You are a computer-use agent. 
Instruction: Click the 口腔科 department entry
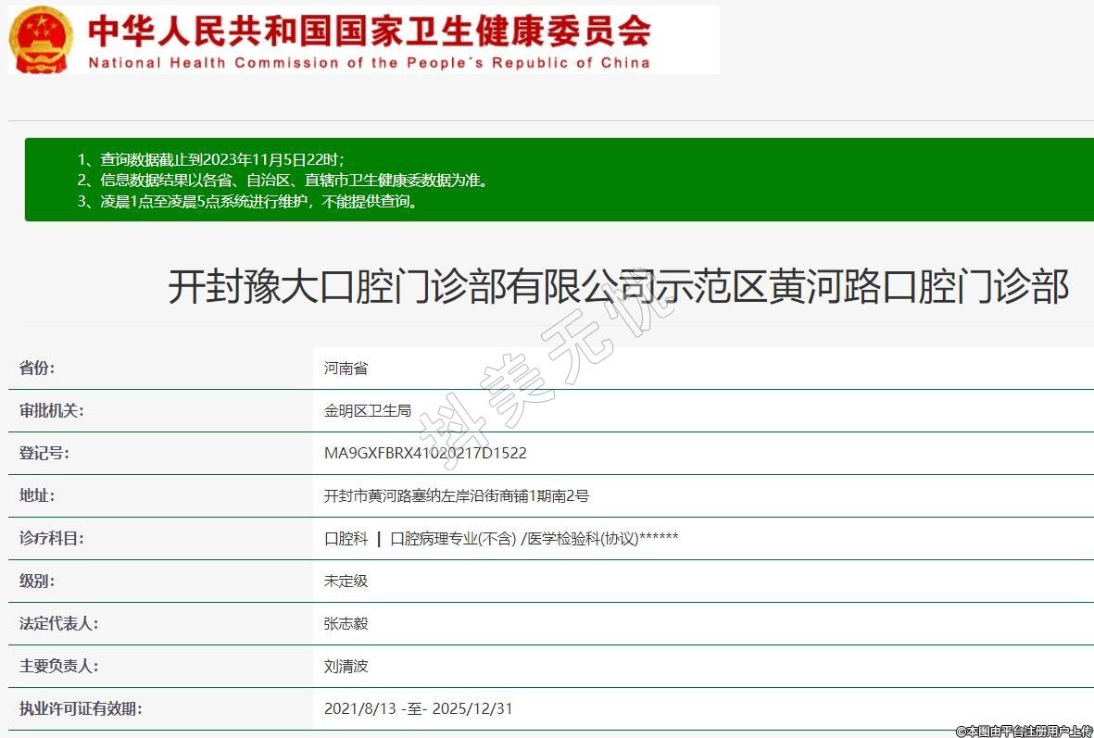coord(346,538)
